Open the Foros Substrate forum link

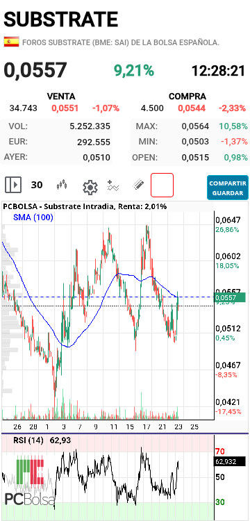click(x=121, y=43)
